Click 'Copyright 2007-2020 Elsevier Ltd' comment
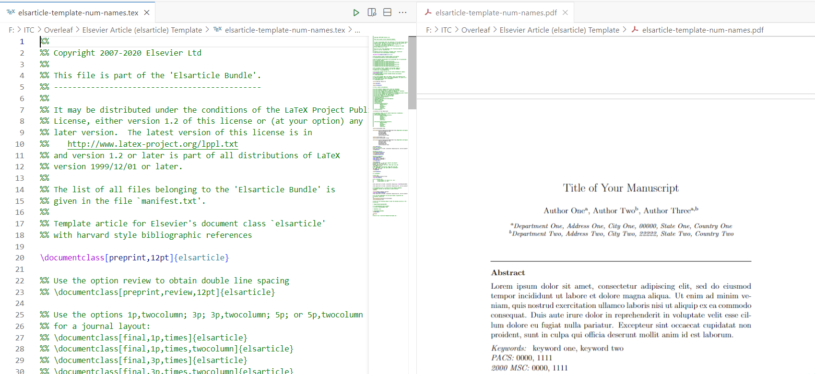Image resolution: width=815 pixels, height=374 pixels. pyautogui.click(x=127, y=53)
